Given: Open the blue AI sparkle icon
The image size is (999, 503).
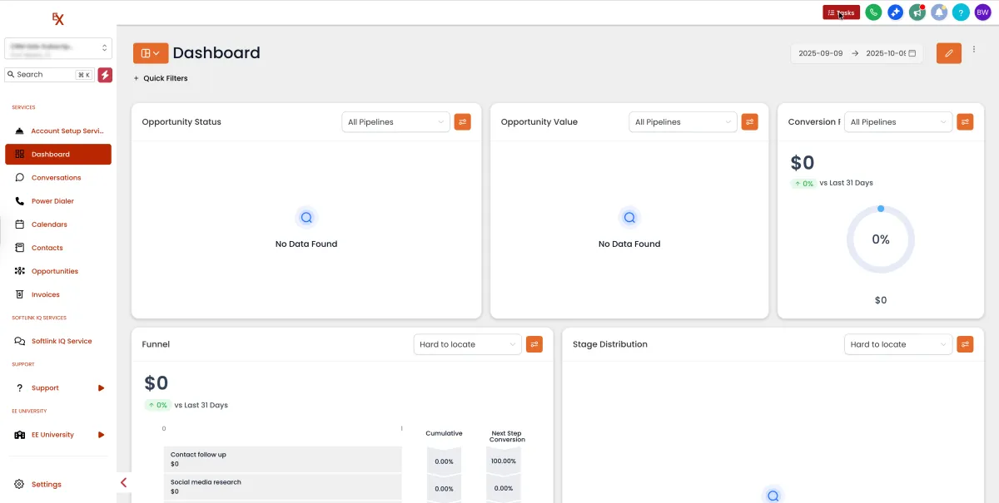Looking at the screenshot, I should [x=895, y=12].
